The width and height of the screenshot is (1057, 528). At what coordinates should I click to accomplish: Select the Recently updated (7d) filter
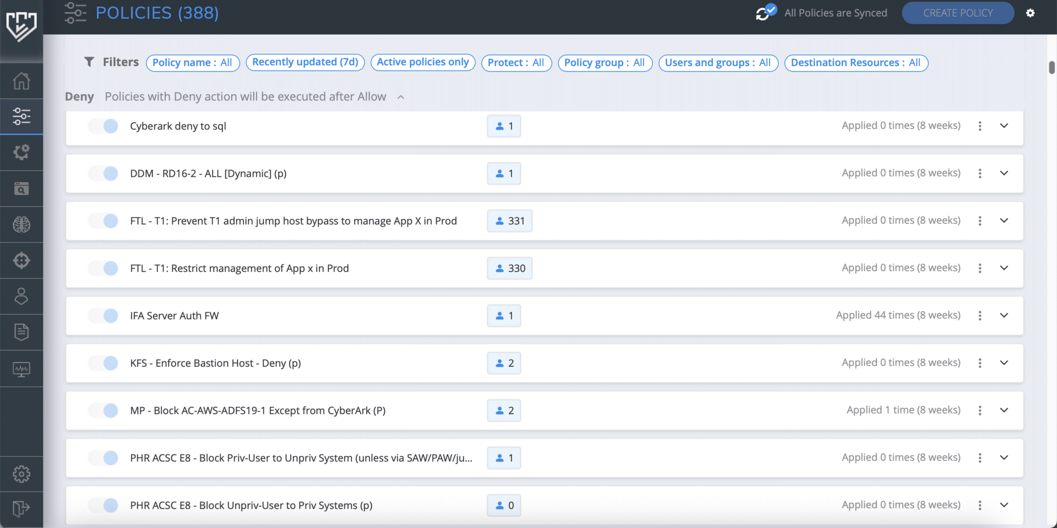coord(305,62)
